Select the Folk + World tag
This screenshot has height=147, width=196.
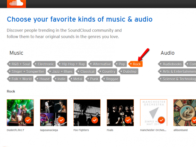tap(20, 79)
